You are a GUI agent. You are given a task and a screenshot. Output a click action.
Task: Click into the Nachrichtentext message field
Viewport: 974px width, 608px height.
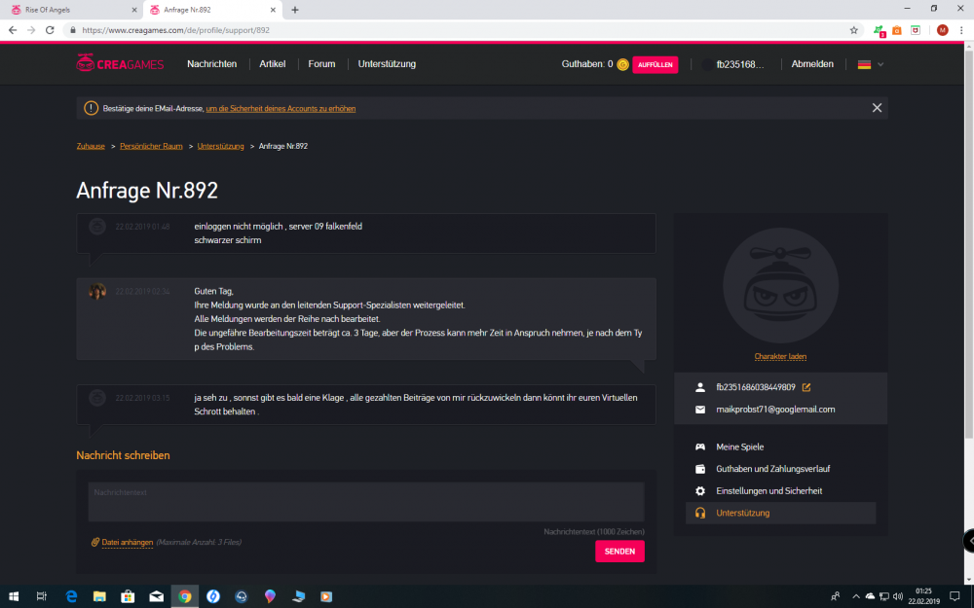[x=365, y=502]
